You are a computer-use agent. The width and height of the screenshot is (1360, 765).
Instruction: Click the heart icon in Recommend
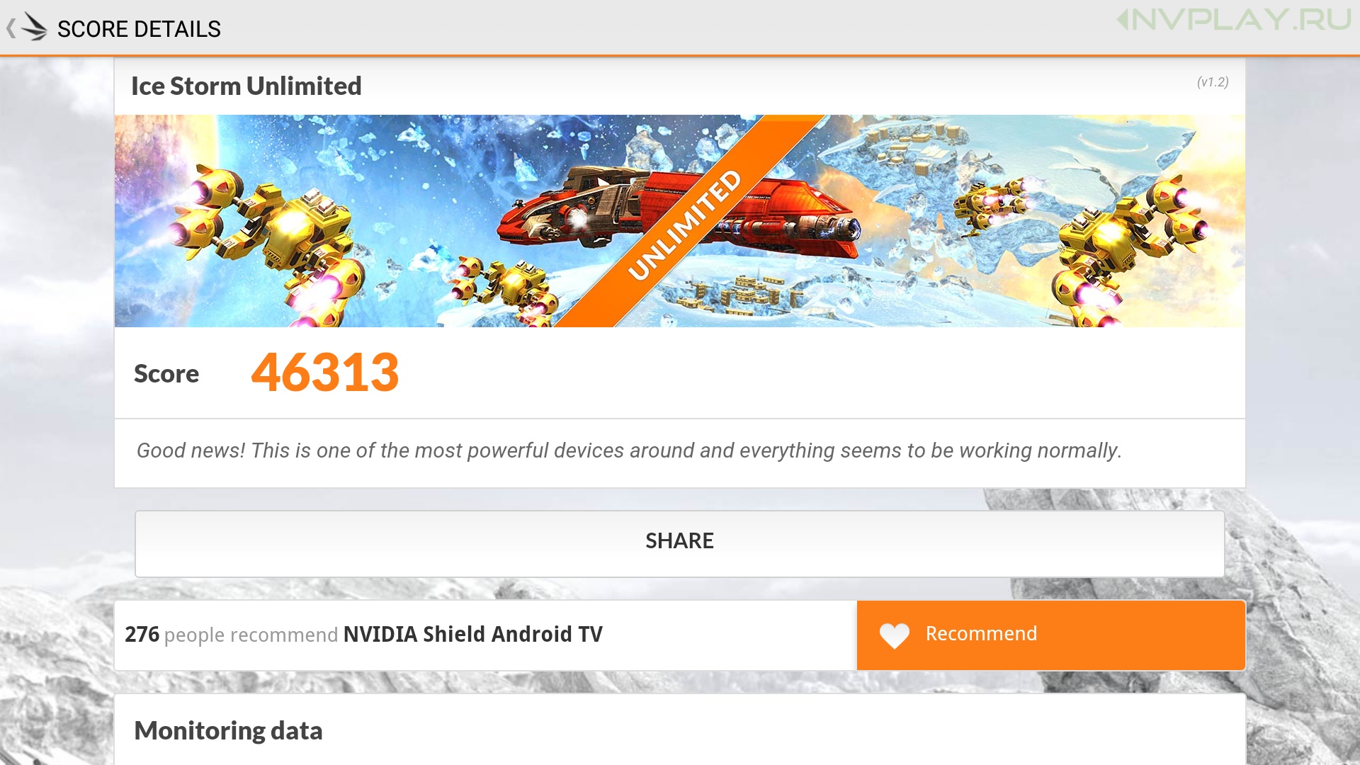pyautogui.click(x=894, y=635)
